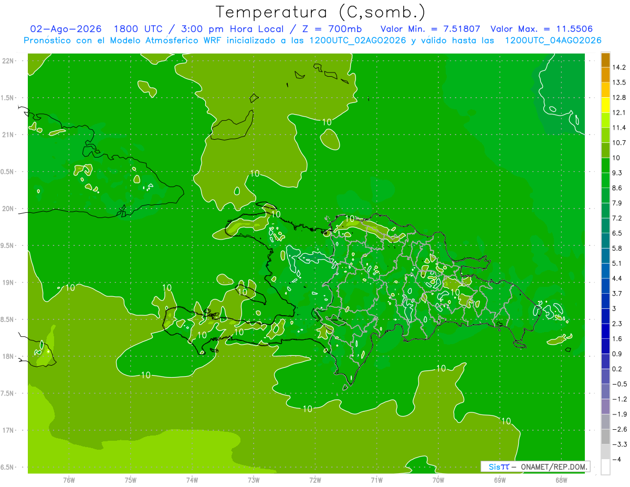Viewport: 630px width, 487px height.
Task: Click the '7.9' colorbar value
Action: (617, 203)
